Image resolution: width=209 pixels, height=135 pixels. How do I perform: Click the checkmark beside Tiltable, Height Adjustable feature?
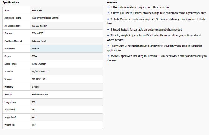(108, 36)
